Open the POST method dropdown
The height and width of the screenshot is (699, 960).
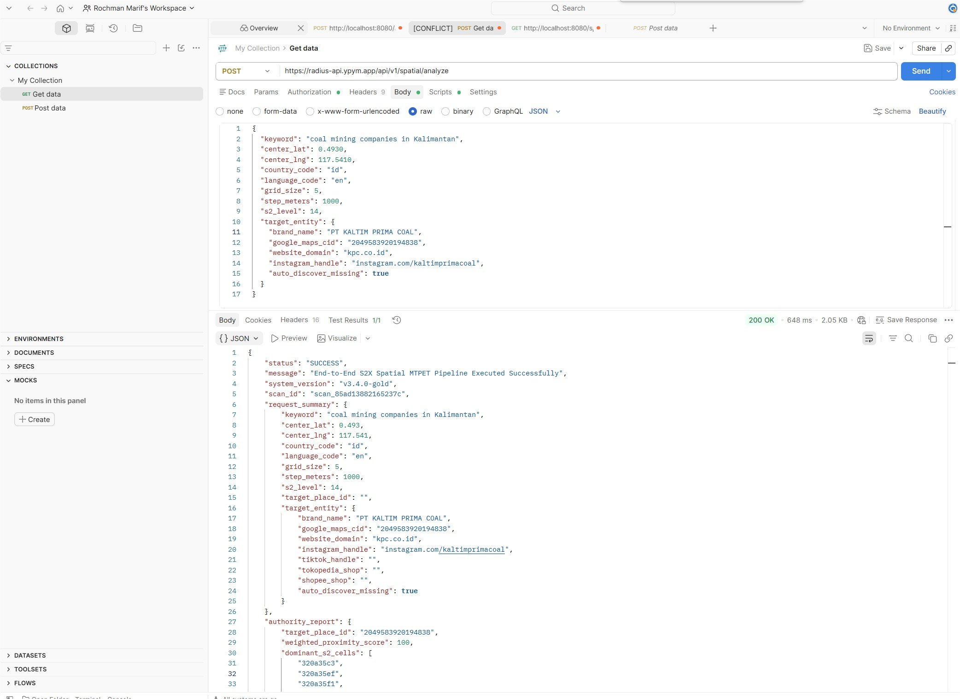(x=246, y=71)
